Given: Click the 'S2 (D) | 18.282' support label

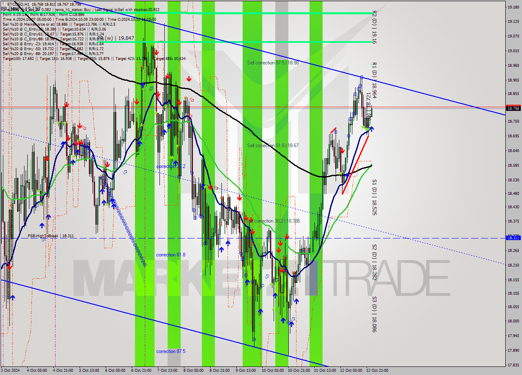Looking at the screenshot, I should coord(374,262).
